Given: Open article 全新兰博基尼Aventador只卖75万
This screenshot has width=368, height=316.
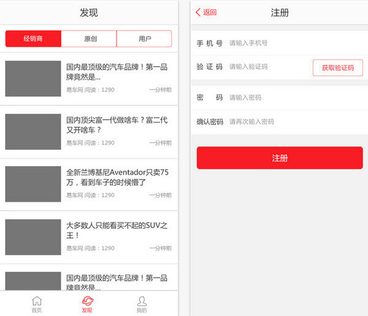Looking at the screenshot, I should 117,177.
